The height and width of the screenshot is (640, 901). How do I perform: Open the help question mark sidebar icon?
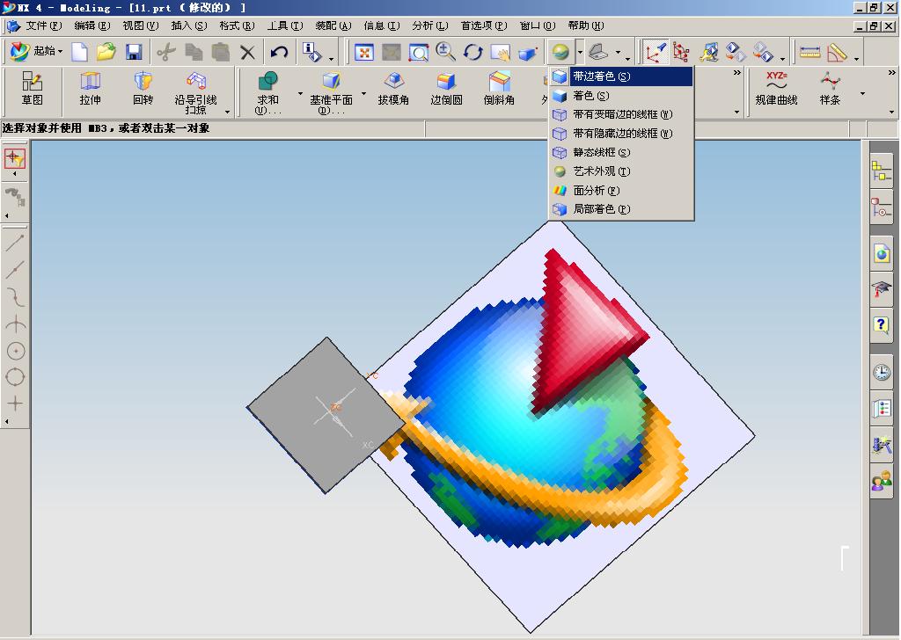[x=882, y=325]
